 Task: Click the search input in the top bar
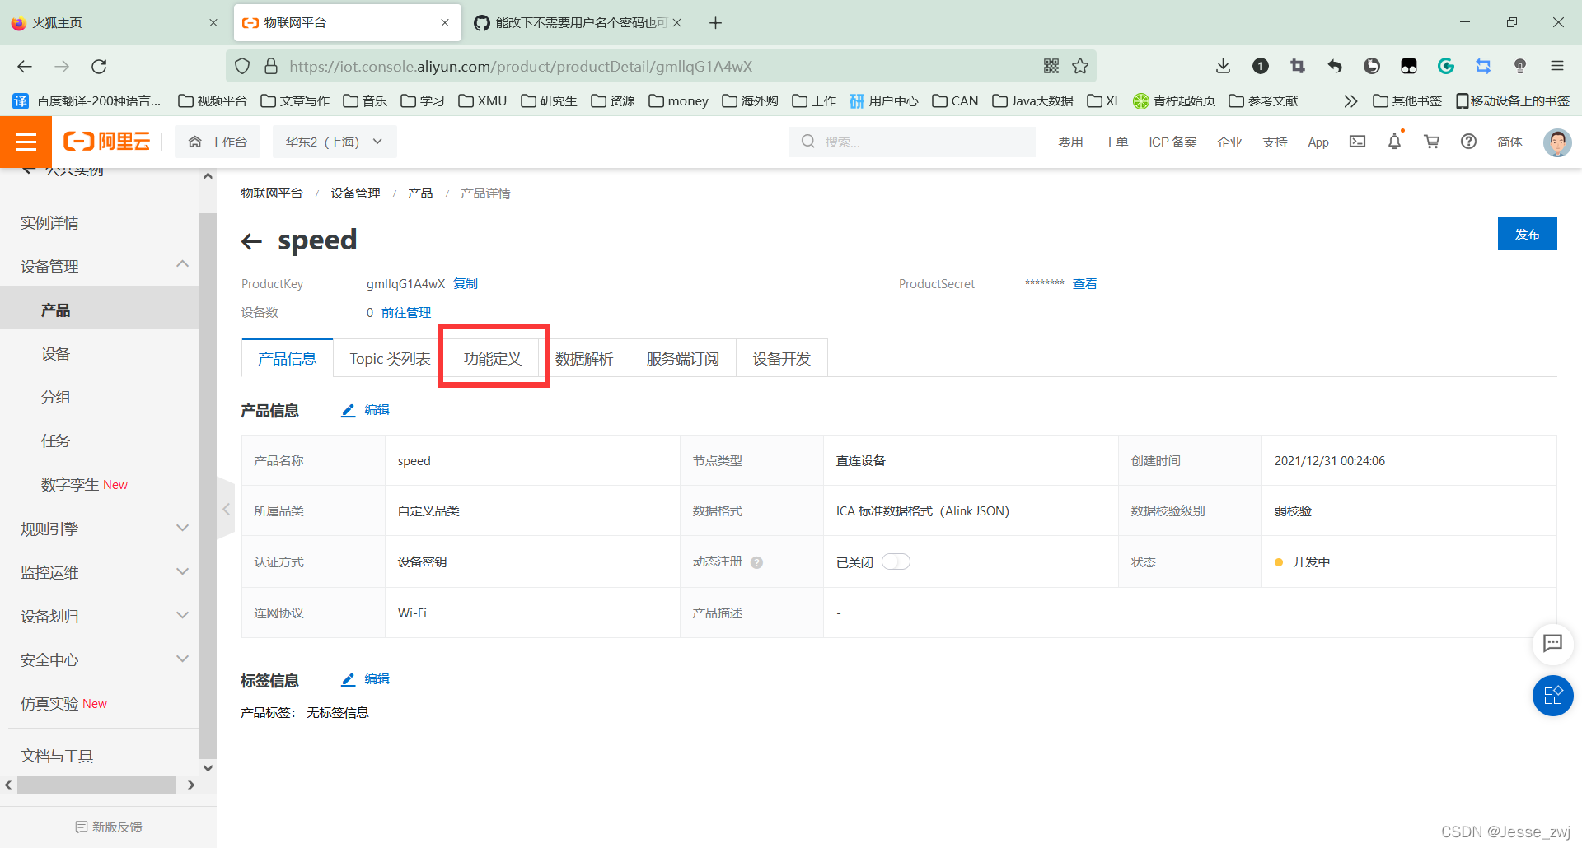tap(910, 142)
